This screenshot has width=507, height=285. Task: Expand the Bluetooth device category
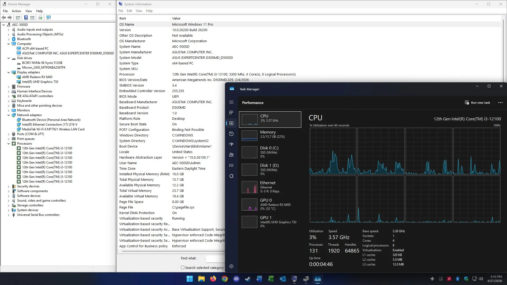[x=8, y=39]
